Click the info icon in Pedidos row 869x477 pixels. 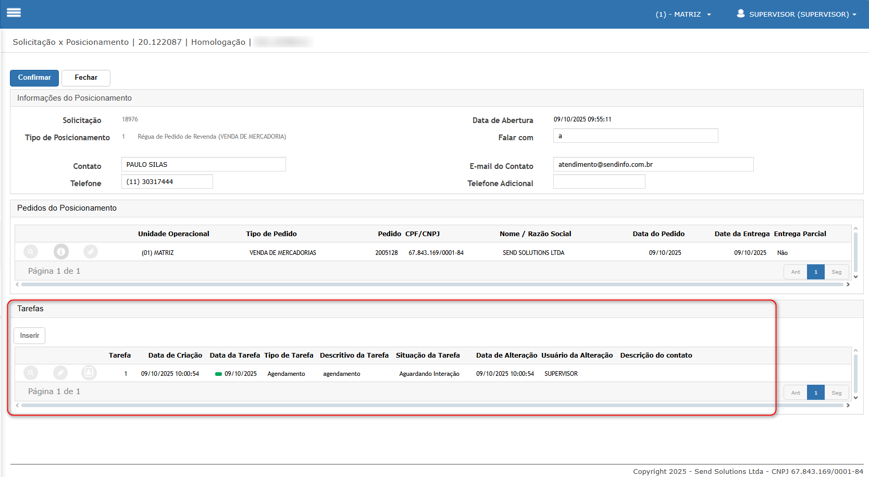coord(61,252)
